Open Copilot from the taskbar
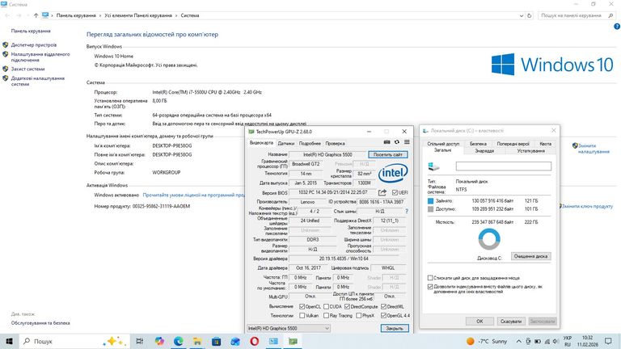The width and height of the screenshot is (621, 349). [x=159, y=341]
